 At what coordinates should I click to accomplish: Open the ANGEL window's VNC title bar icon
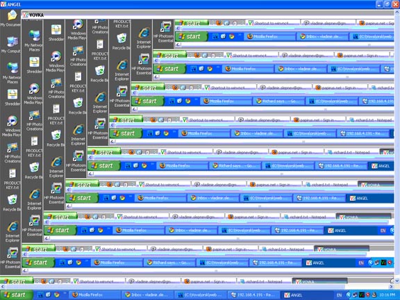point(3,4)
